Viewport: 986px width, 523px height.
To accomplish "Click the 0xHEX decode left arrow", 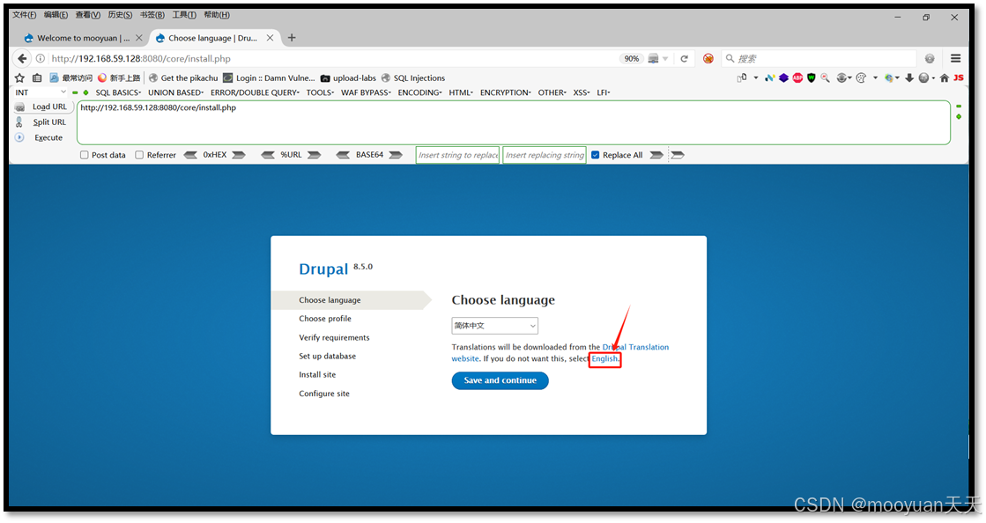I will (x=190, y=155).
